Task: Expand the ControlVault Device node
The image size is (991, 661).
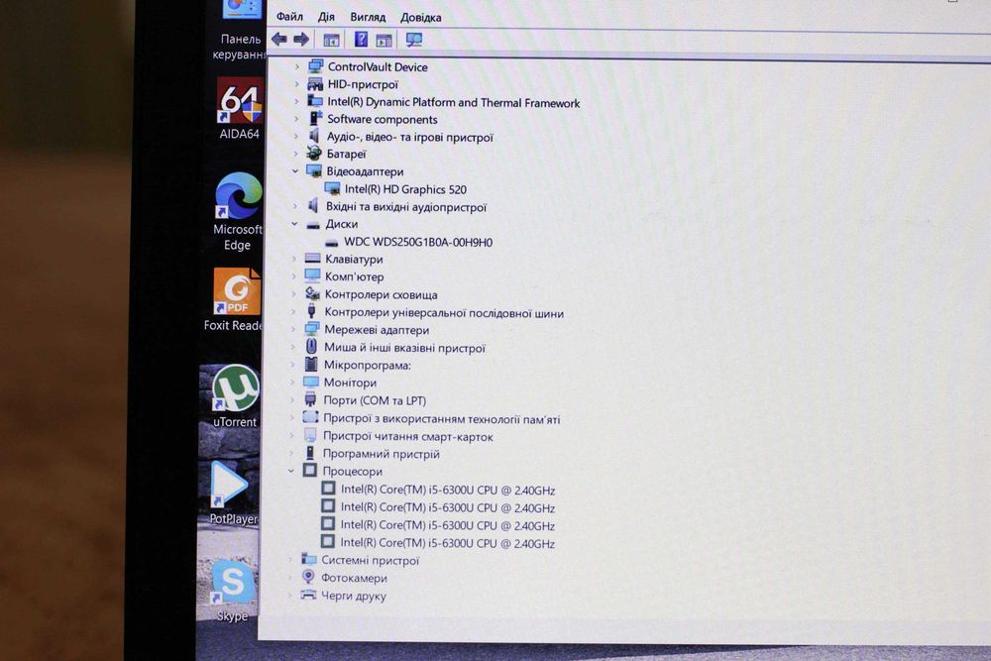Action: click(297, 66)
